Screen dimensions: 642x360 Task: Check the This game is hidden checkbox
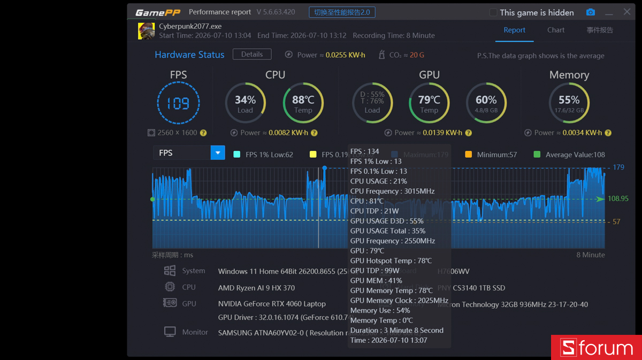coord(493,12)
